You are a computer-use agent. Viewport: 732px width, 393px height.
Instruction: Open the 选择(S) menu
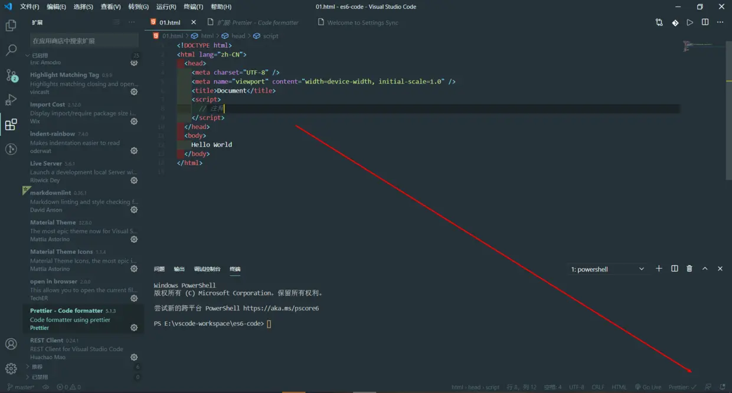[x=83, y=6]
